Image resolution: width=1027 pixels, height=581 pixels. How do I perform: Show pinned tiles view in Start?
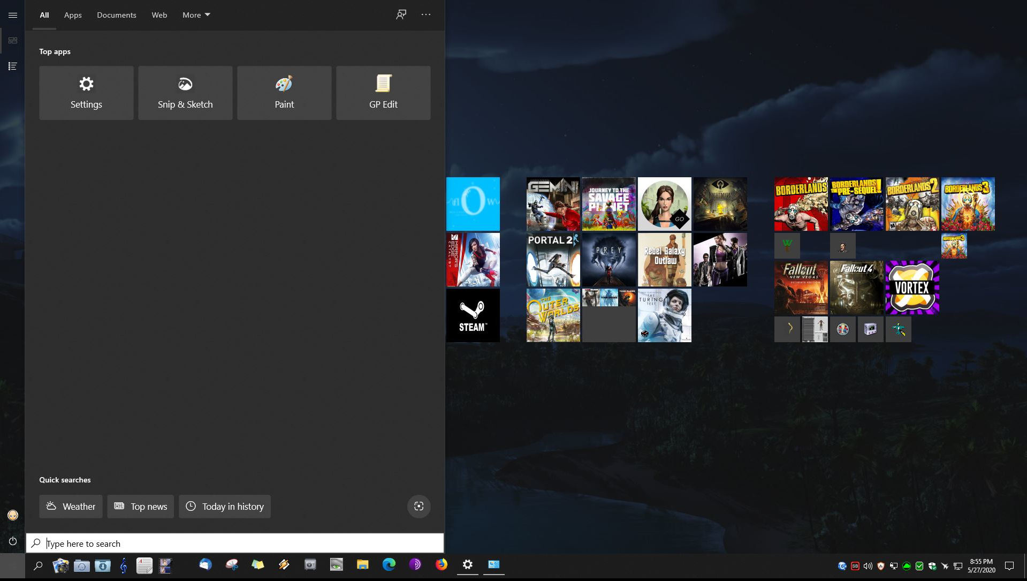pos(13,41)
